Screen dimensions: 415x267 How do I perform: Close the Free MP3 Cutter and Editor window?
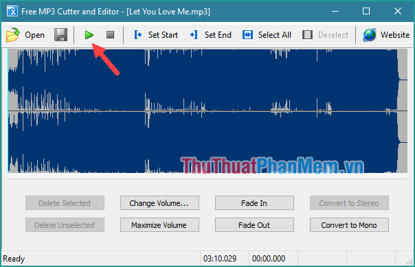tap(398, 12)
